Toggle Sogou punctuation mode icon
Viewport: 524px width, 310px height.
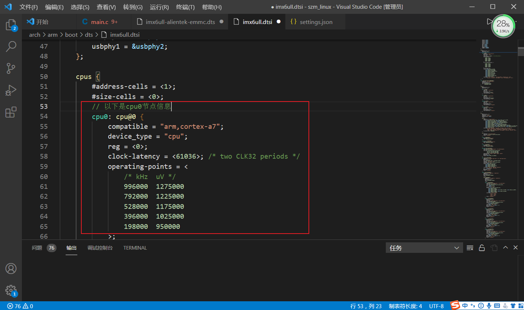[x=473, y=306]
